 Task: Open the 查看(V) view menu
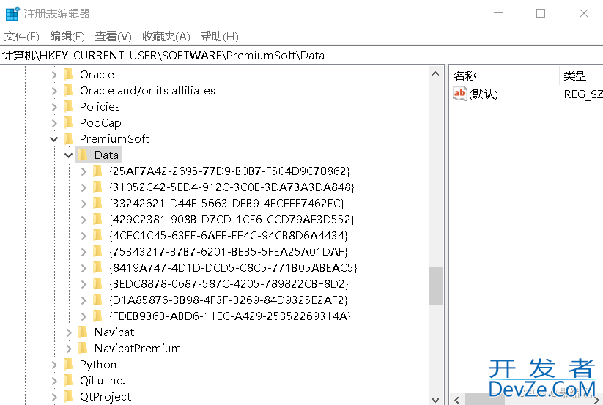coord(113,36)
